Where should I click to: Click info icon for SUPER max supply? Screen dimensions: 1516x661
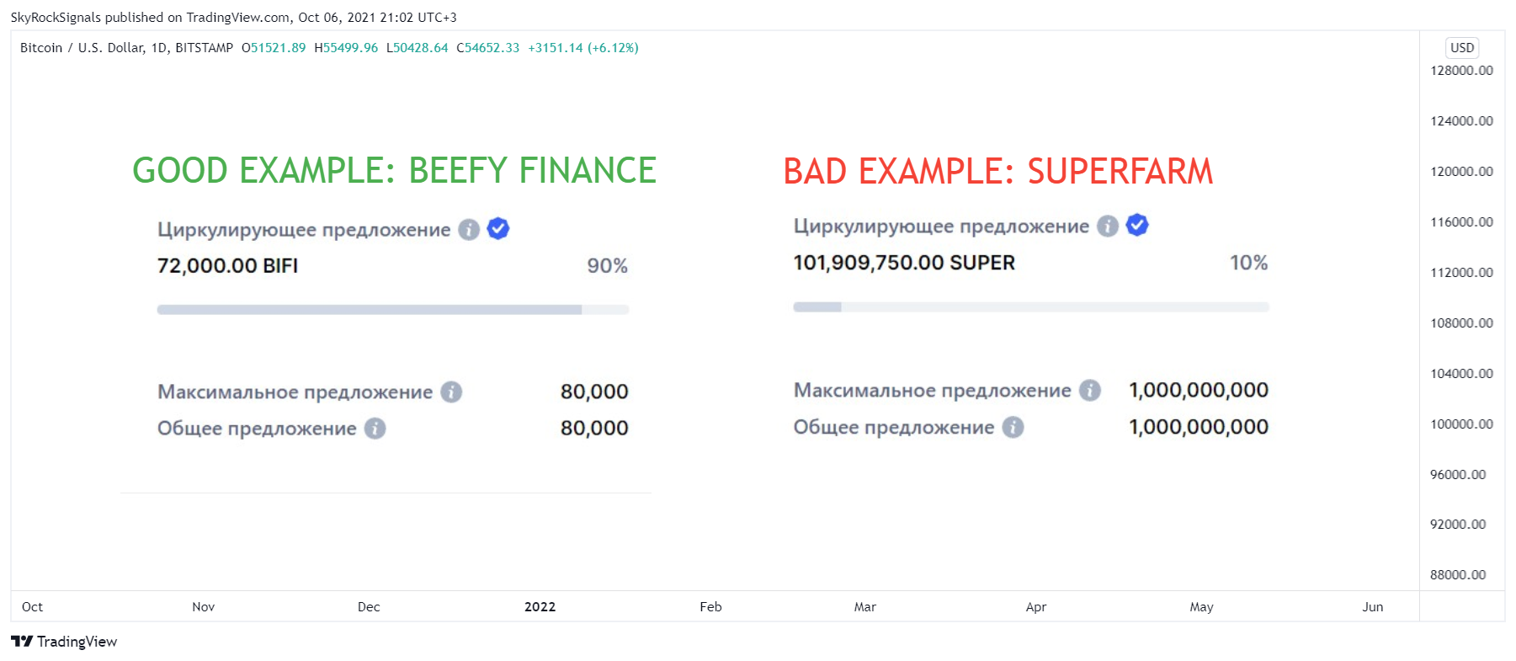1090,391
